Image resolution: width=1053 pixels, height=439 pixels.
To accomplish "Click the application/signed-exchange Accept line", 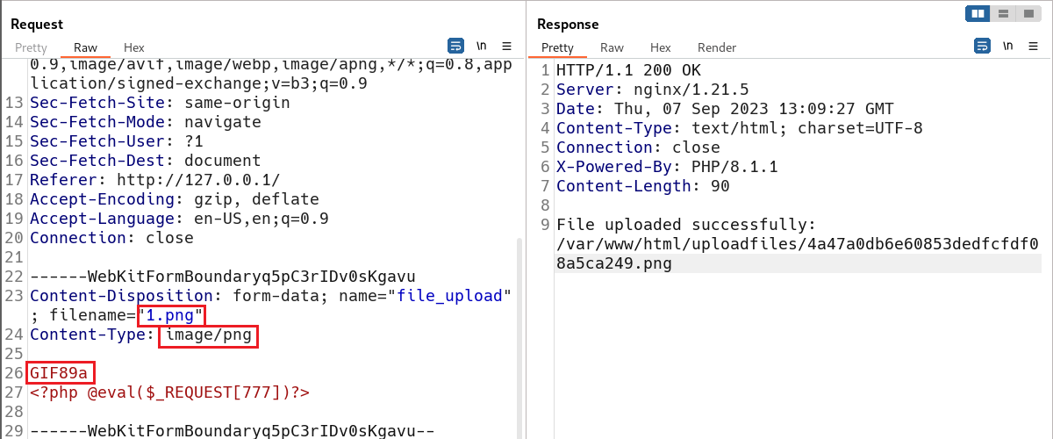I will tap(198, 83).
